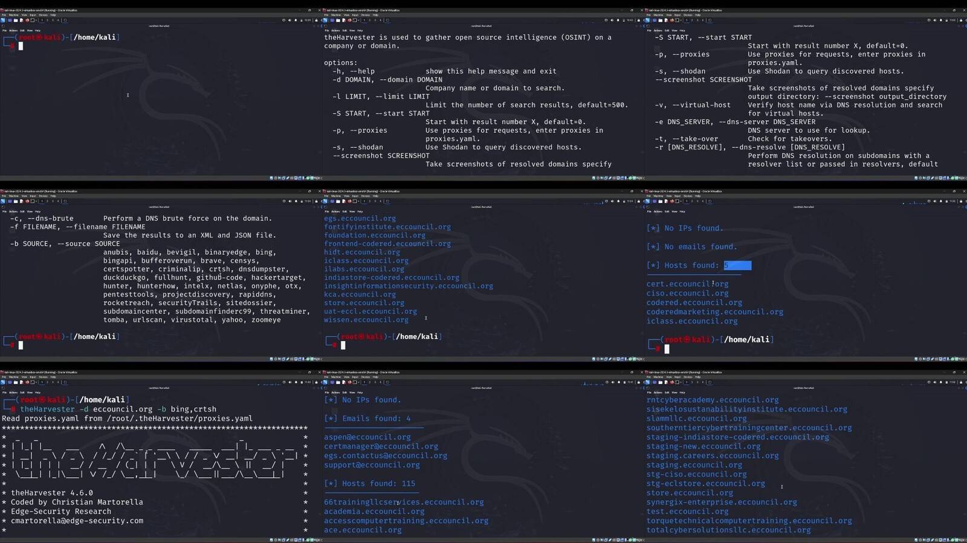Screen dimensions: 967x543
Task: Click host 'cert.eccouncil.org'
Action: coord(687,284)
